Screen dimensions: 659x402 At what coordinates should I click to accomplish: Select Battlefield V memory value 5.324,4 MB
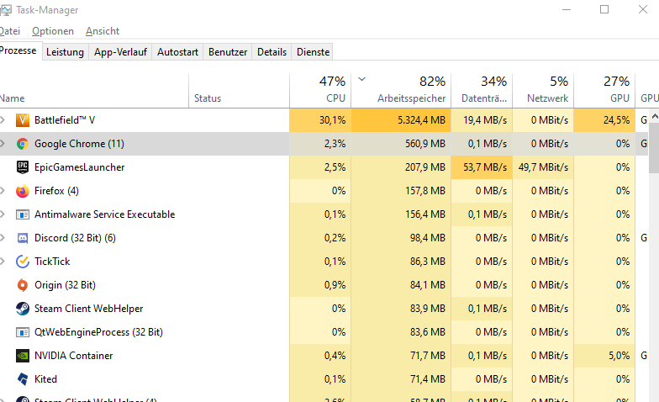coord(402,120)
